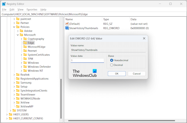Expand the Windows key under Microsoft
This screenshot has height=123, width=187.
tap(21, 63)
